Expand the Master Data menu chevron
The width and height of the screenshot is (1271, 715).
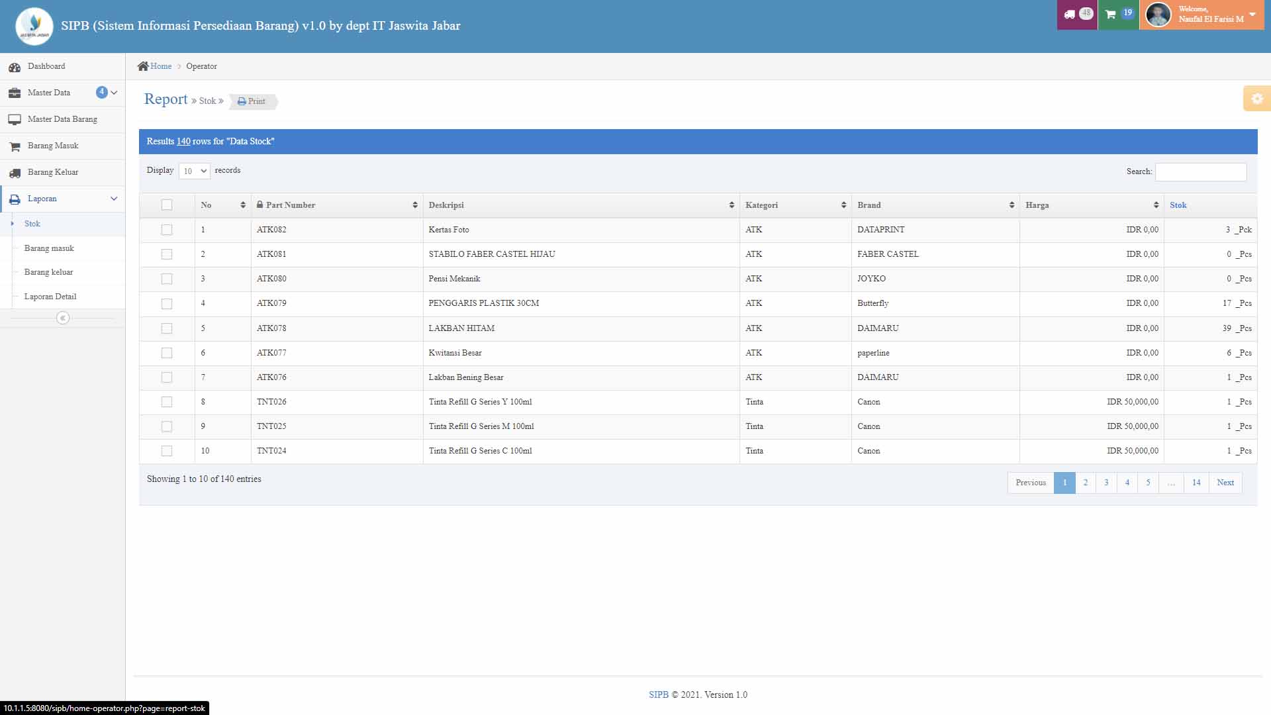point(114,93)
